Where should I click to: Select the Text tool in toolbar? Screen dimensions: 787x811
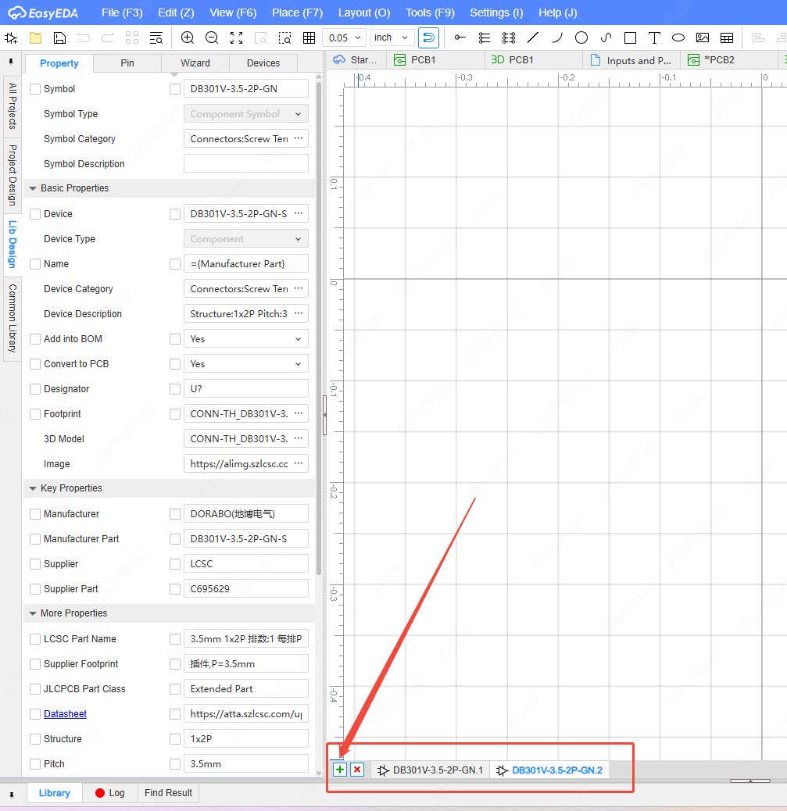[x=654, y=38]
